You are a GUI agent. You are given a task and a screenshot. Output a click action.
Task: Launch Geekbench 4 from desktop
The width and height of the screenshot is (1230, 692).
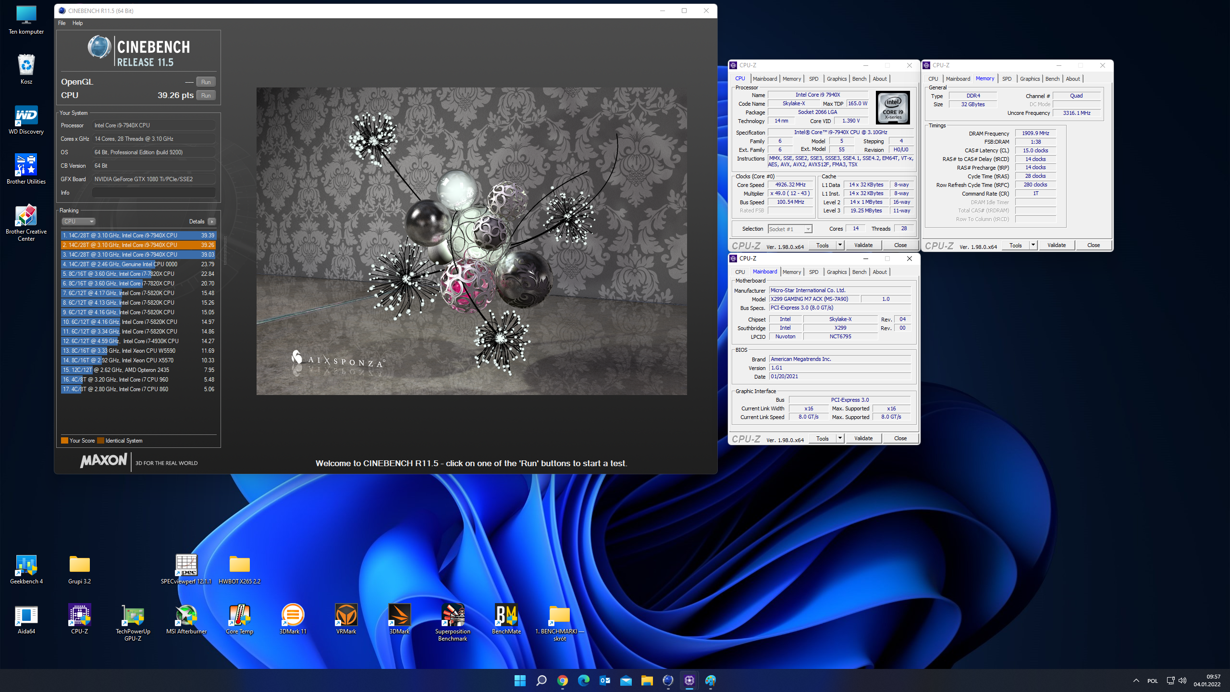click(26, 570)
